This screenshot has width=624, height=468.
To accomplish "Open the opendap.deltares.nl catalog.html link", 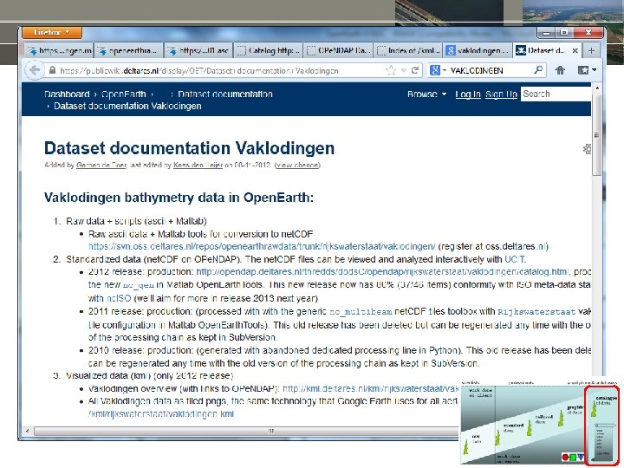I will point(382,272).
